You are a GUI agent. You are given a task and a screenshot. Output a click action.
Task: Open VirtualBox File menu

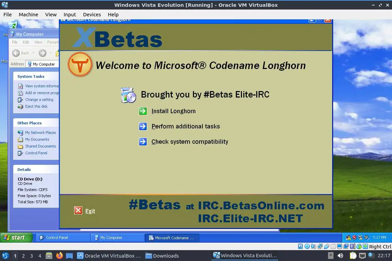tap(7, 15)
